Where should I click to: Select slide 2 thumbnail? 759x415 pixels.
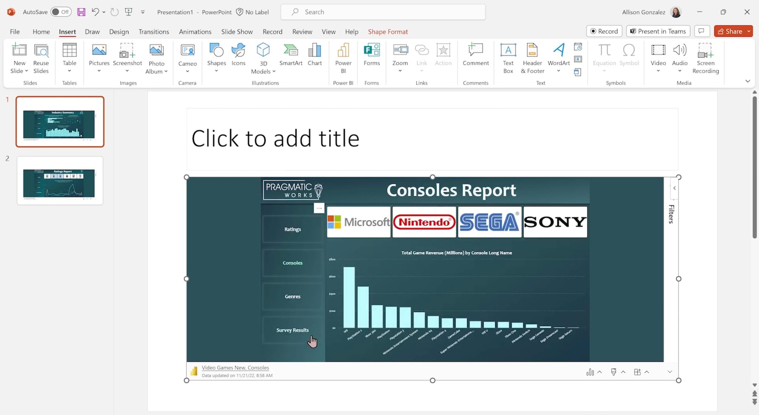pos(60,181)
